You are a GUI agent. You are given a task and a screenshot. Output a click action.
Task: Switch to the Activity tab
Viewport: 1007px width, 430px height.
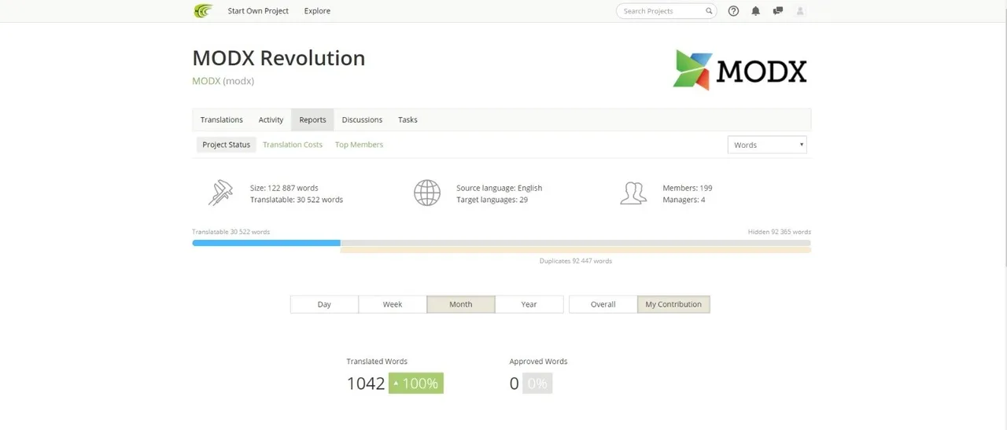pyautogui.click(x=271, y=119)
